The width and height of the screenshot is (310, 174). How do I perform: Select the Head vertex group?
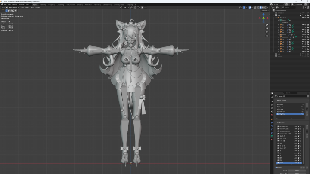pyautogui.click(x=281, y=104)
